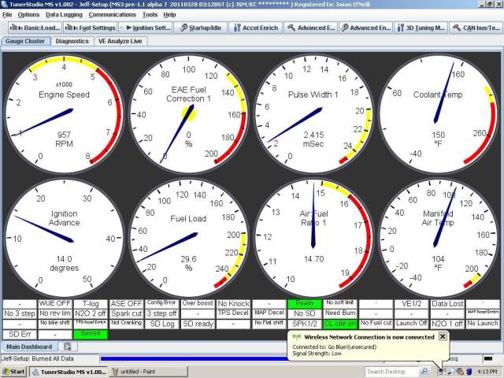This screenshot has width=504, height=378.
Task: Open the Ignition Settings toolbar button
Action: [x=145, y=28]
